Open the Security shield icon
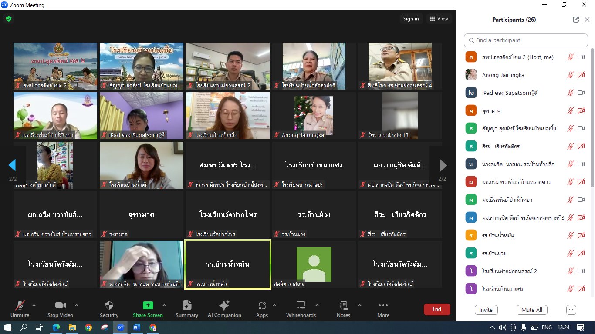595x334 pixels. (109, 306)
